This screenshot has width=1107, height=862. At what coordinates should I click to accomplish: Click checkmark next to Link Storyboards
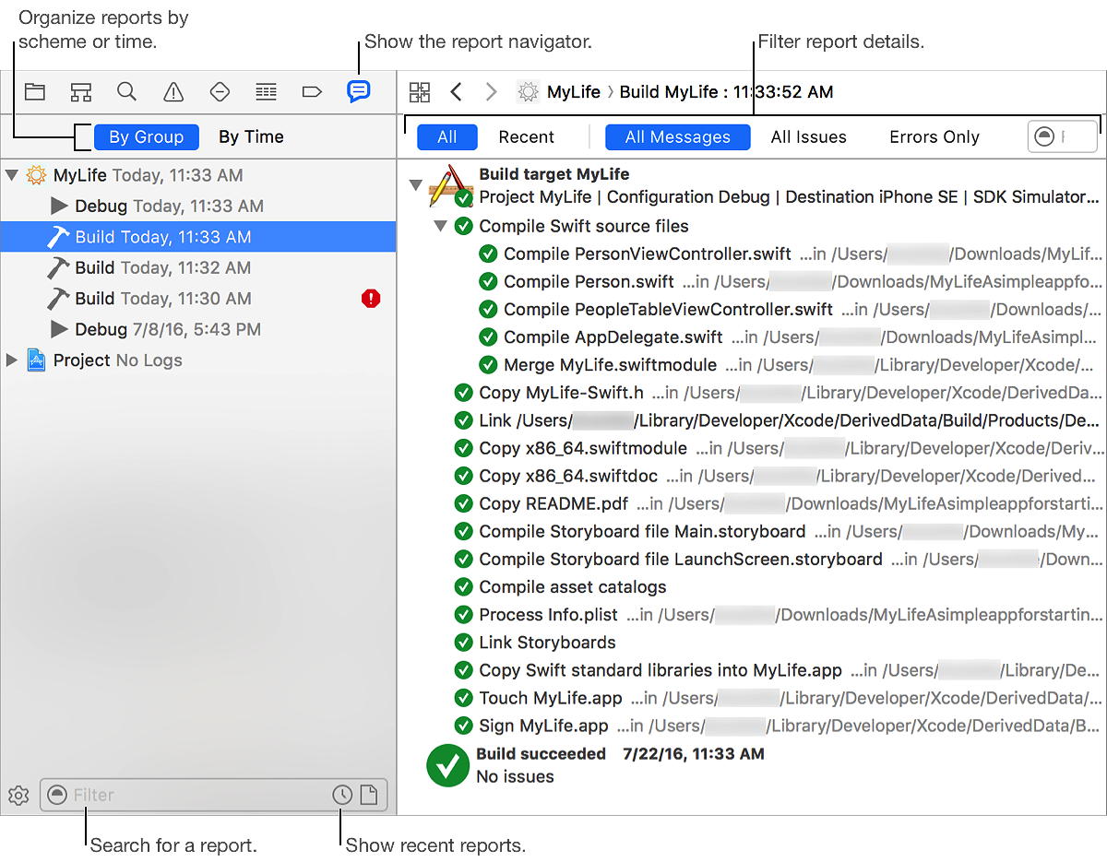(463, 643)
